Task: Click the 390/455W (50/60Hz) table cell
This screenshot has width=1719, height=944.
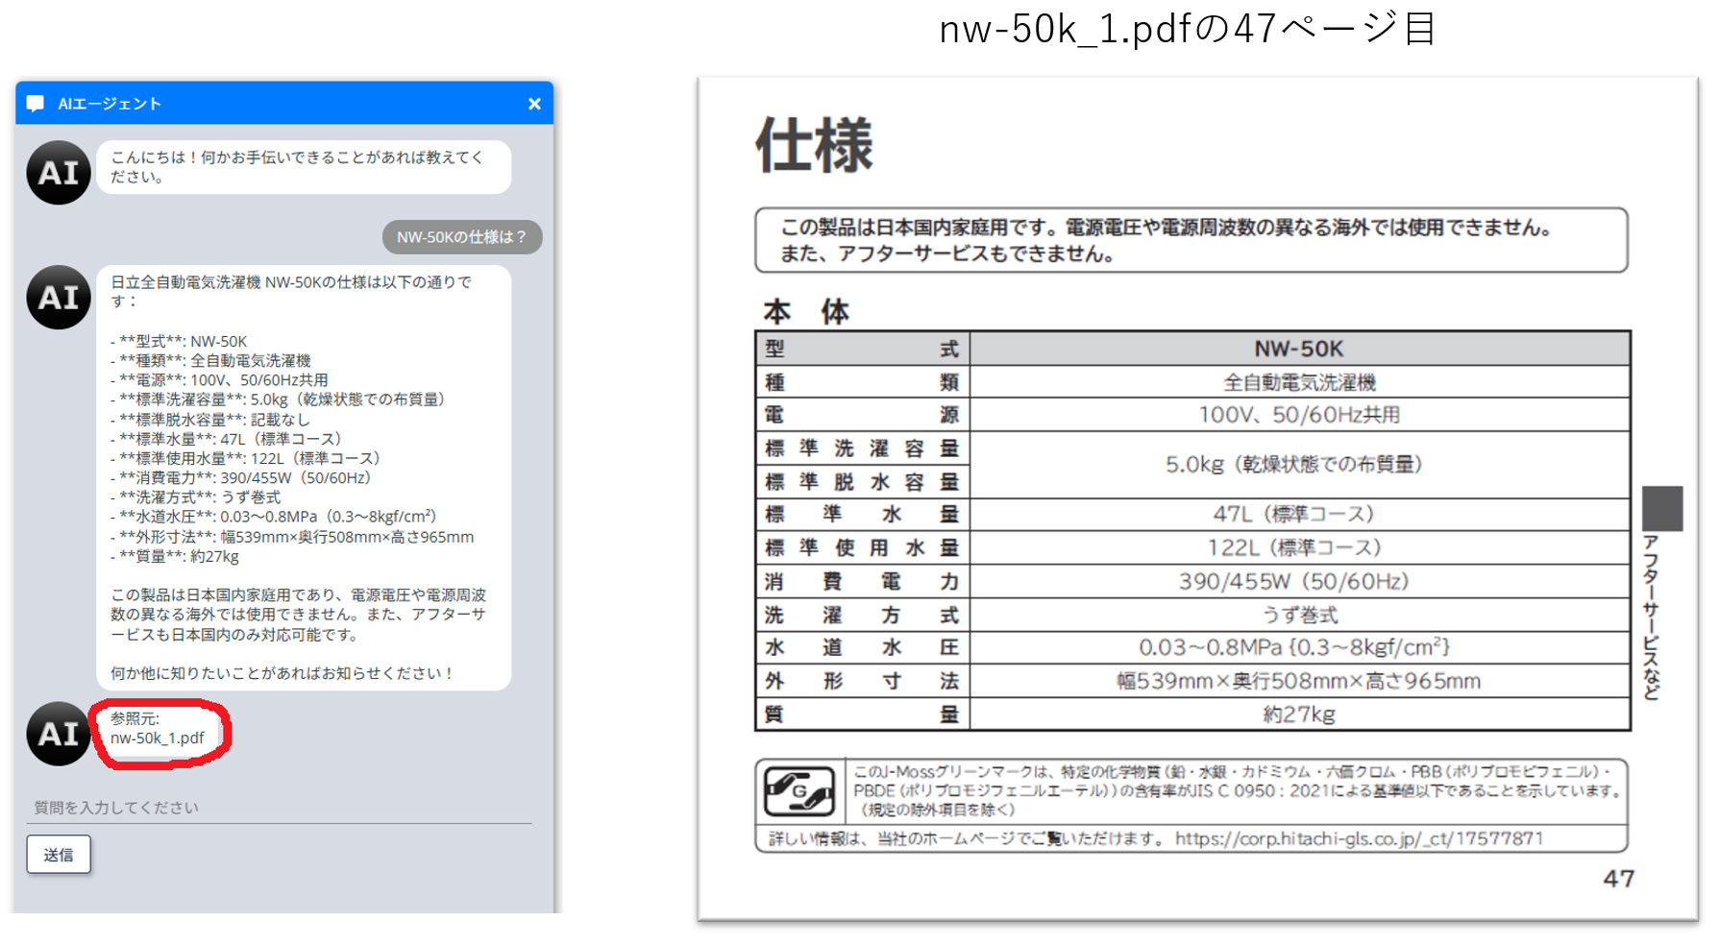Action: click(x=1299, y=581)
